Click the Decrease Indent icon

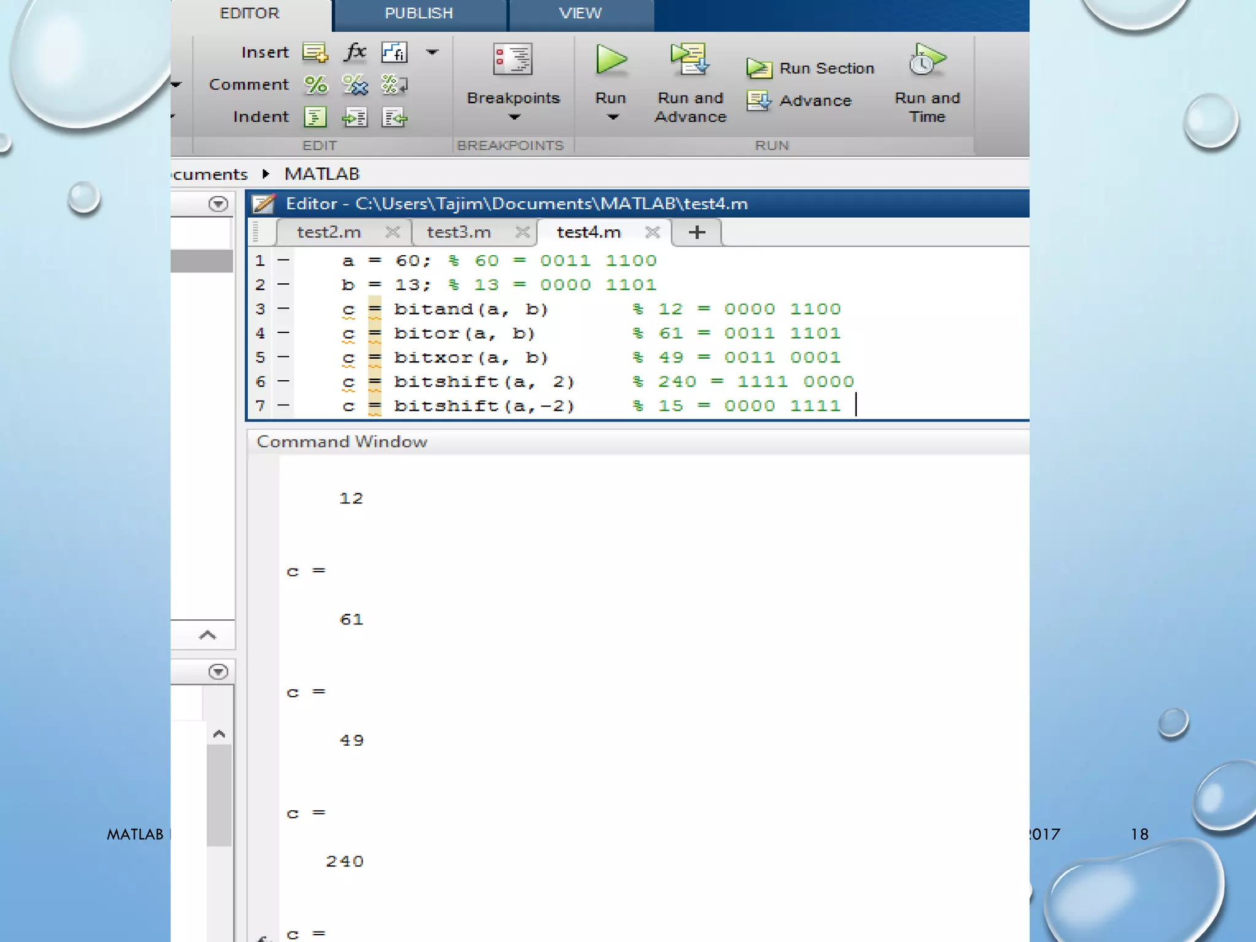[394, 117]
